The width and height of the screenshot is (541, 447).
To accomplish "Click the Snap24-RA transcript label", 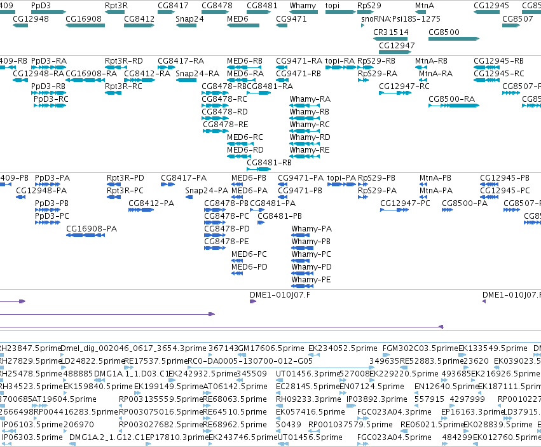I will click(197, 74).
